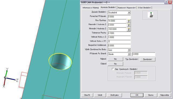Open the Přídavek Po Straně Všude dropdown
Image resolution: width=173 pixels, height=99 pixels.
tap(129, 54)
